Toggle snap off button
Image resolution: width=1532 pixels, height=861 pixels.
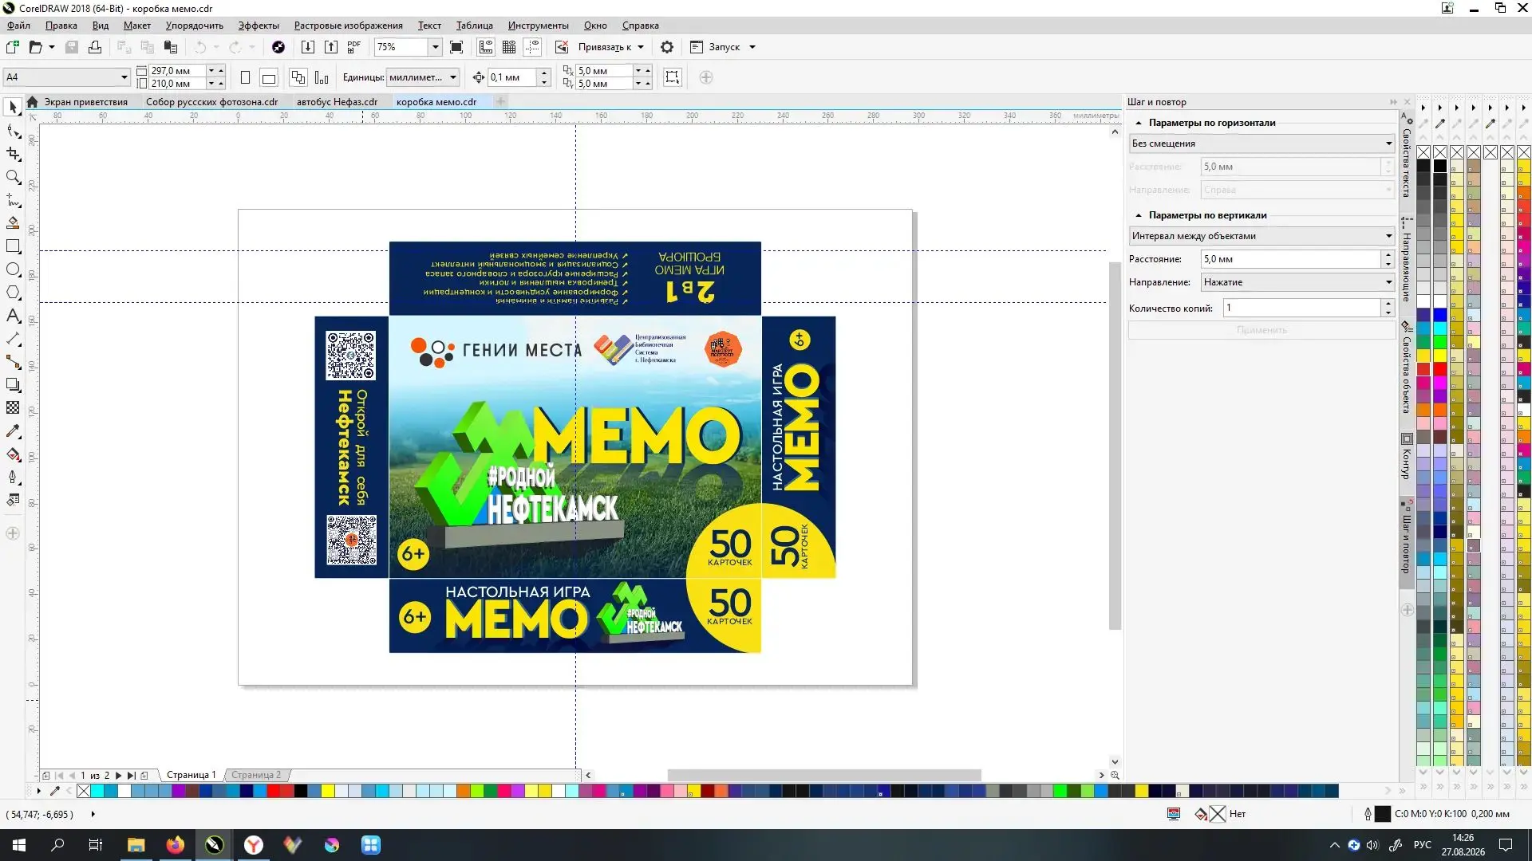tap(562, 47)
